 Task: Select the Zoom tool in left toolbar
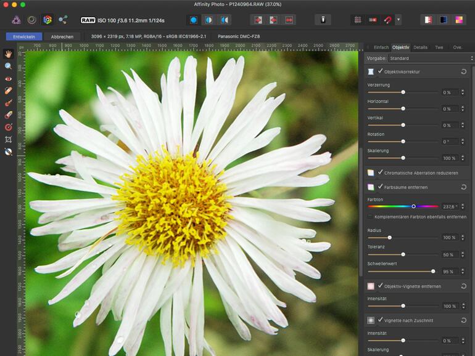(8, 67)
